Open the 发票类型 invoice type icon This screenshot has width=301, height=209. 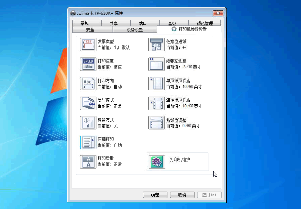tap(88, 44)
